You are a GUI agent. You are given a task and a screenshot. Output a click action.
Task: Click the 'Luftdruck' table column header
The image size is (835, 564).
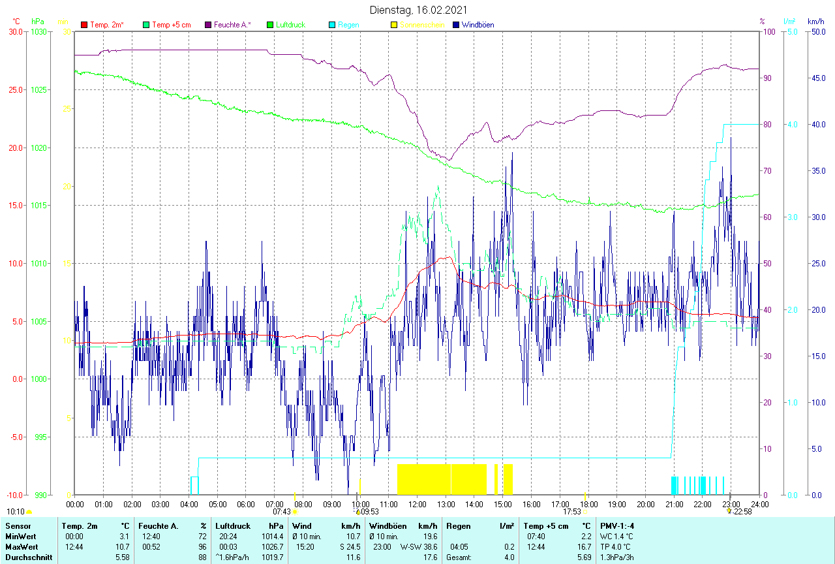coord(233,525)
